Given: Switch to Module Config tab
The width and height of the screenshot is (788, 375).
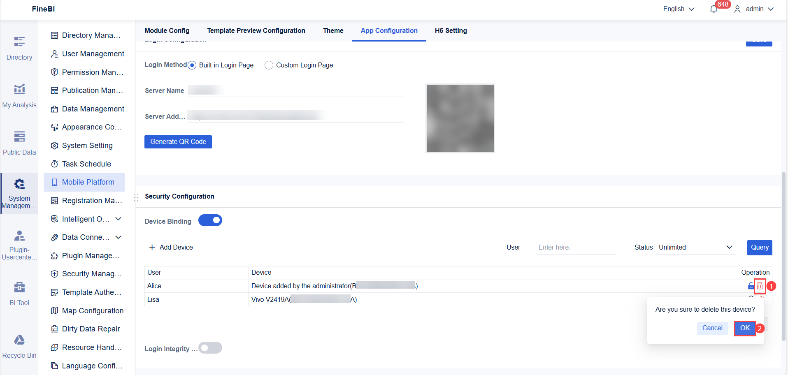Looking at the screenshot, I should pos(167,31).
